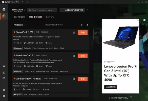
Task: Click 创建自定义配置文件 button
Action: click(73, 10)
